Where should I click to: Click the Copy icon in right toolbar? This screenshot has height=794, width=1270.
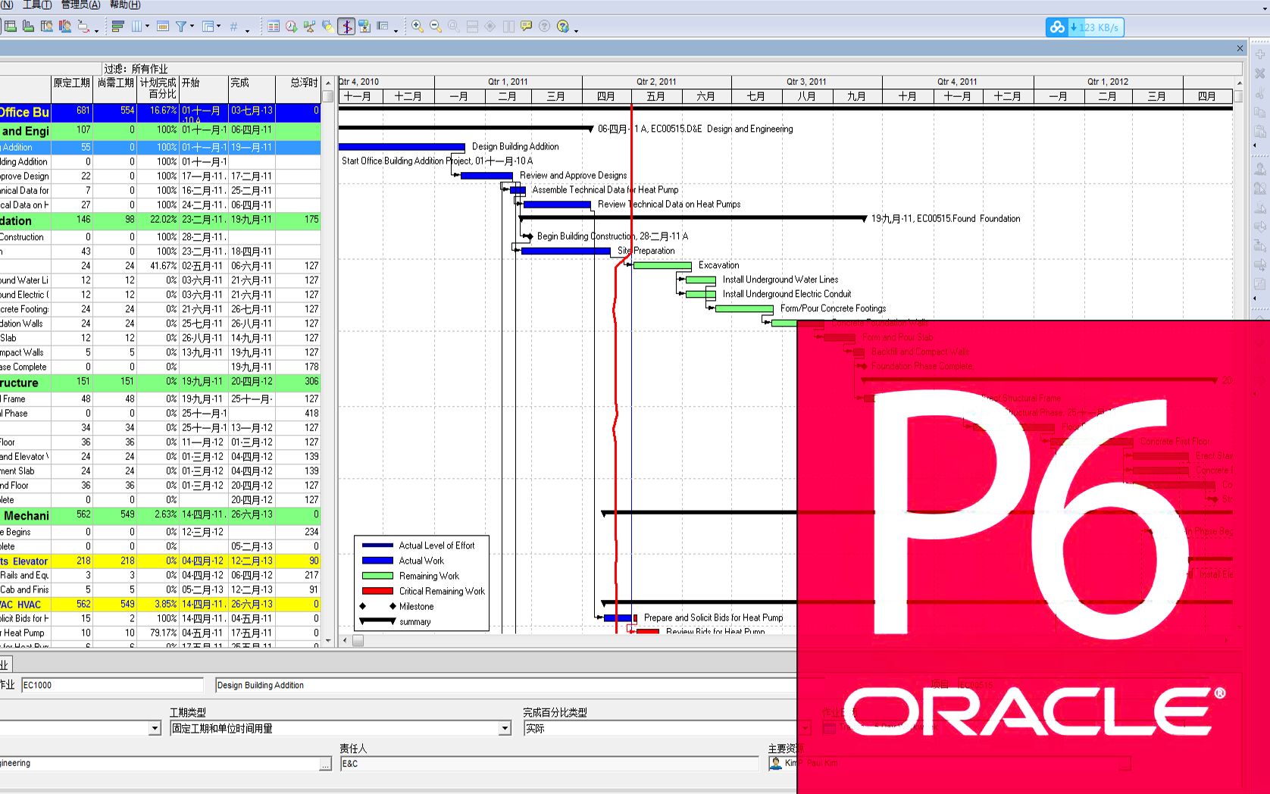1259,112
